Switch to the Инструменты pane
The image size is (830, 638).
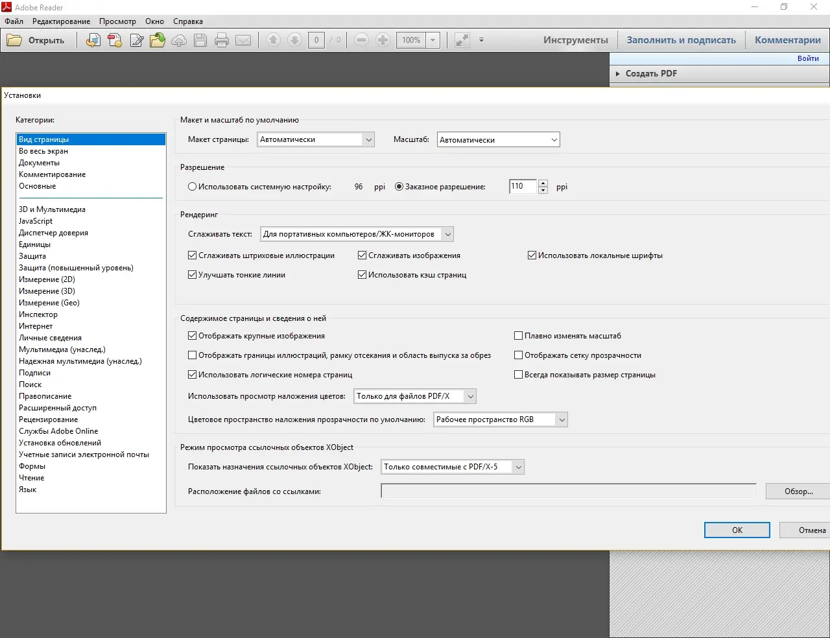click(576, 40)
